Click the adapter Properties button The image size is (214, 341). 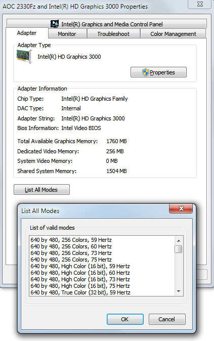pyautogui.click(x=158, y=72)
